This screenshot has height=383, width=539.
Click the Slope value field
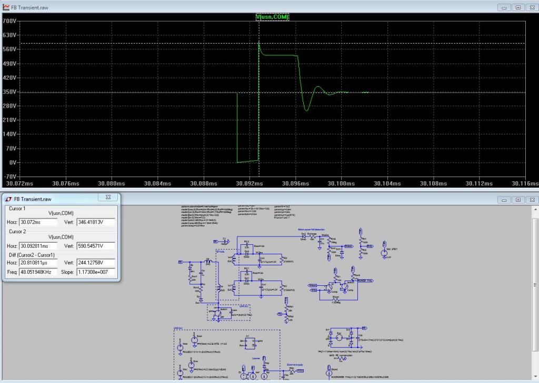tap(96, 272)
